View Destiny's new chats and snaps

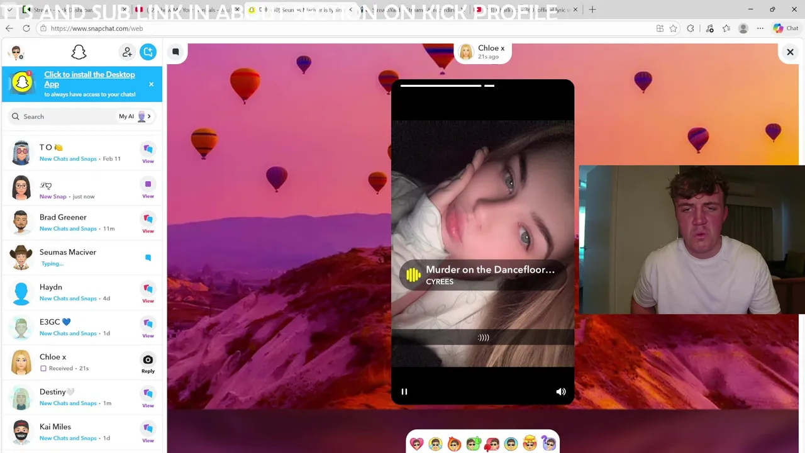(148, 397)
